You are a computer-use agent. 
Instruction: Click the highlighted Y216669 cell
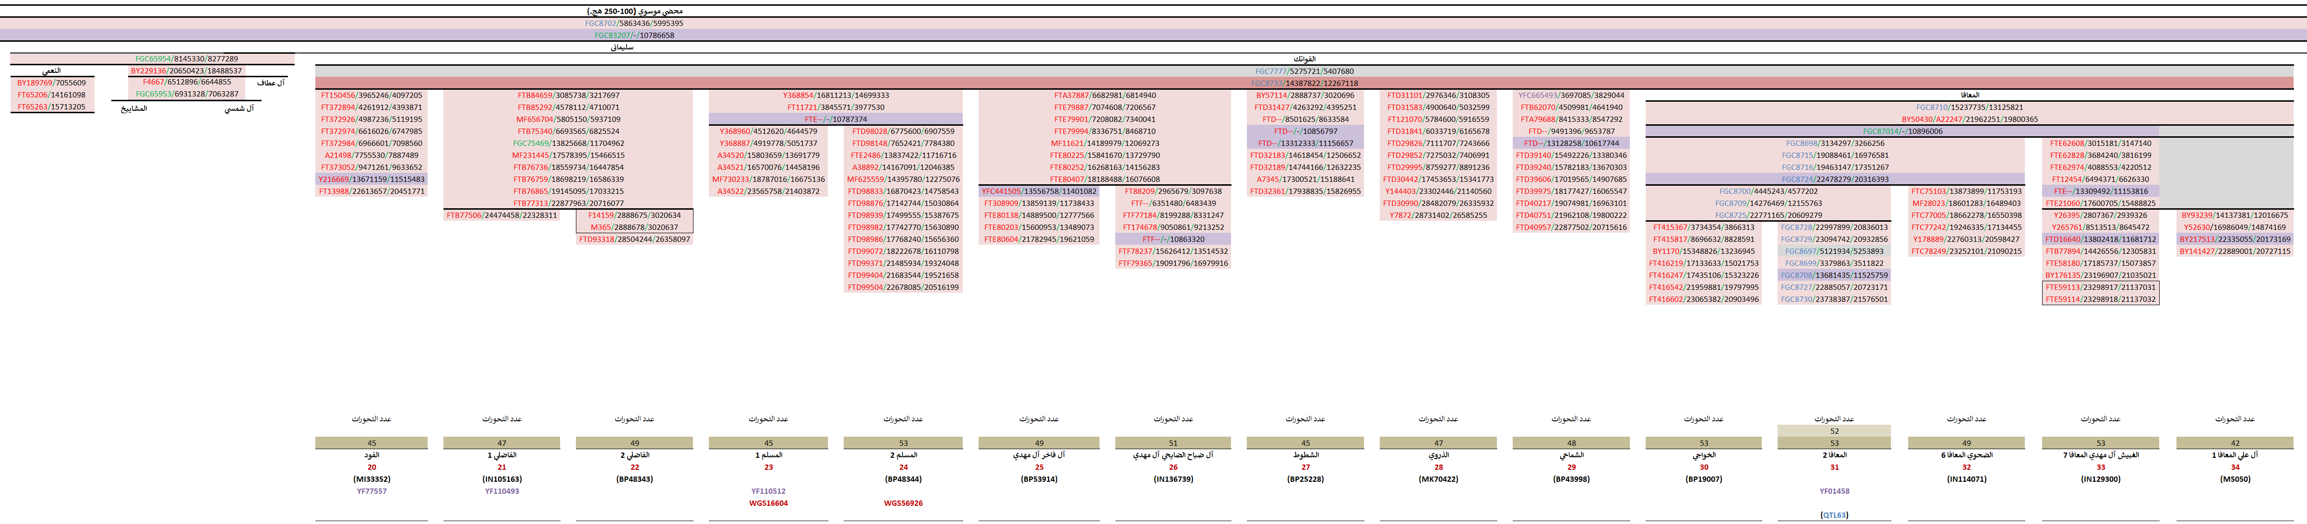tap(371, 179)
